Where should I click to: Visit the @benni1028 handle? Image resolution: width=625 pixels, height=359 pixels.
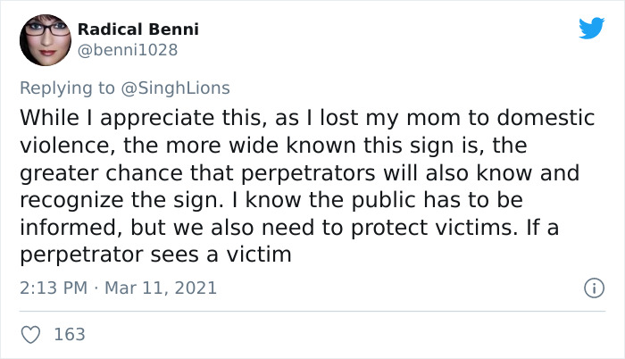(x=128, y=51)
